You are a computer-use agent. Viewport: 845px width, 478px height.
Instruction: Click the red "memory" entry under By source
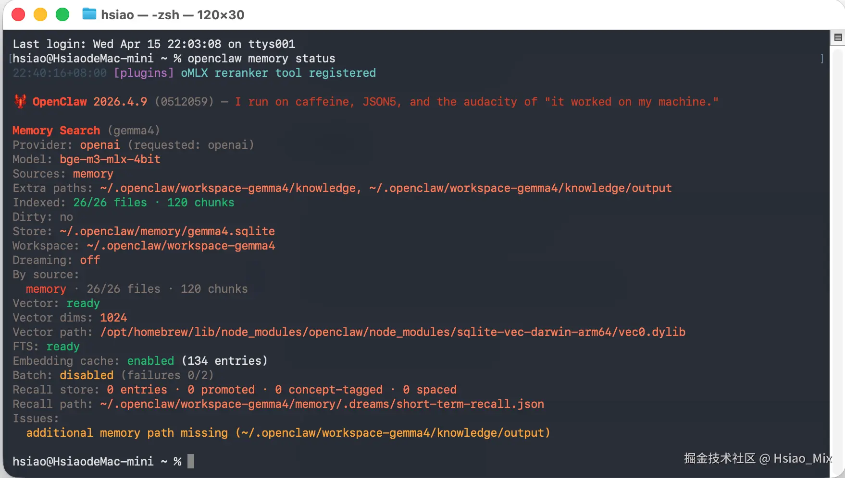[46, 289]
